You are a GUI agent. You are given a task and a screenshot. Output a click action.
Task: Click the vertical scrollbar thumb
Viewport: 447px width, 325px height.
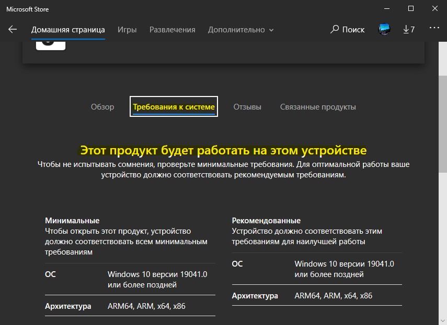(442, 124)
